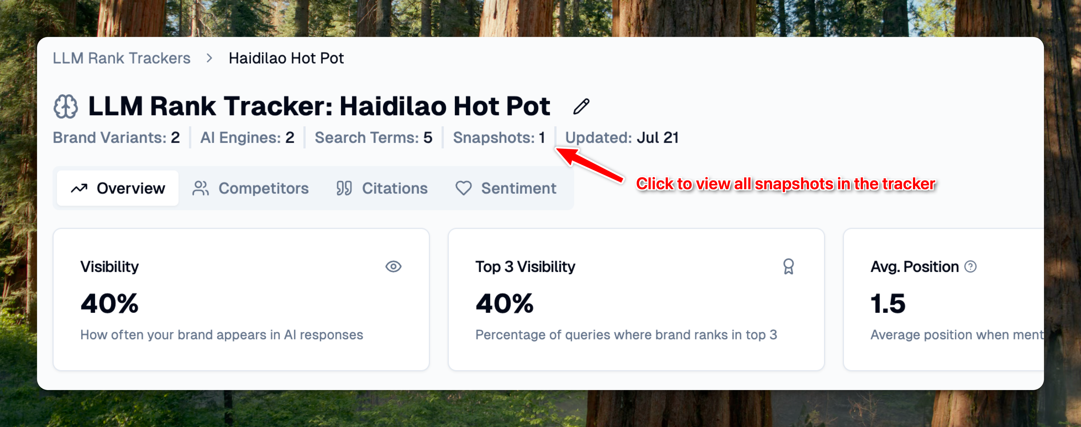The width and height of the screenshot is (1081, 427).
Task: Click the Haidilao Hot Pot breadcrumb item
Action: click(286, 58)
